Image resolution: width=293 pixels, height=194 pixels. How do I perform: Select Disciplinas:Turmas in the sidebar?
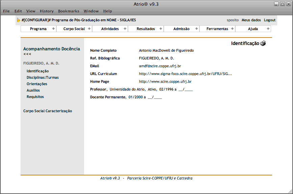(43, 77)
